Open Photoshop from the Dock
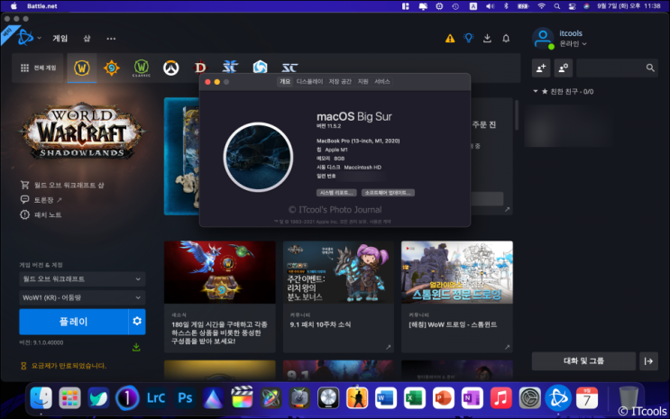 pos(185,398)
